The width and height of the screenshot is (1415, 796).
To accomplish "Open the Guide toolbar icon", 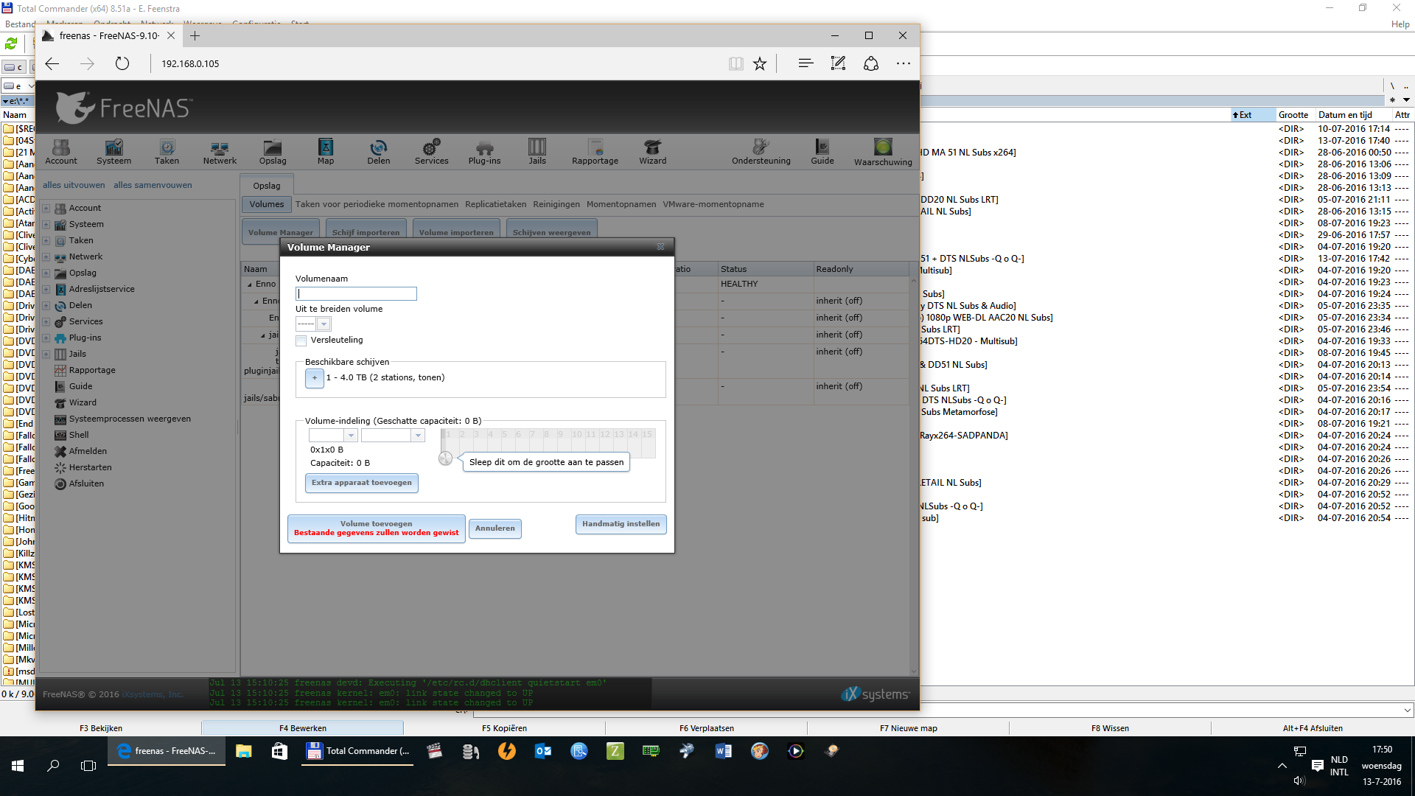I will (x=822, y=152).
